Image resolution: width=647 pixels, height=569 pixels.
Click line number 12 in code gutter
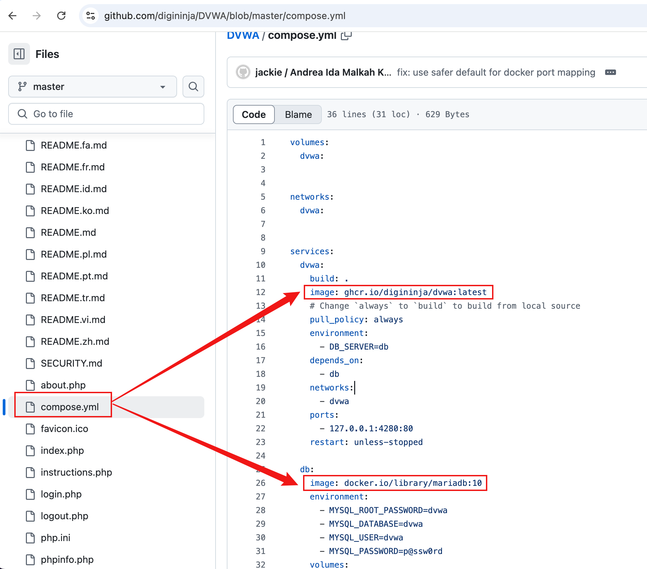coord(261,292)
